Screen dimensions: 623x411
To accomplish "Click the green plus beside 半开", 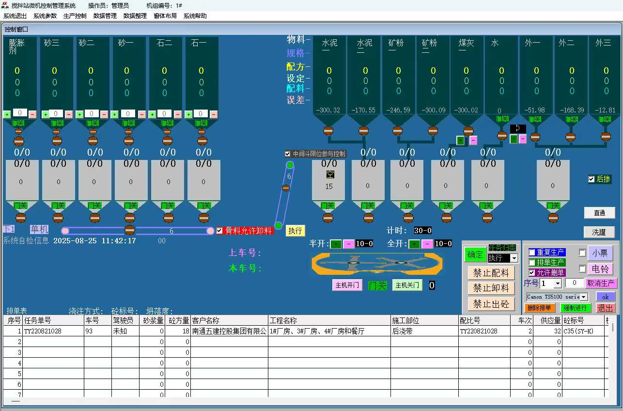I will 336,244.
